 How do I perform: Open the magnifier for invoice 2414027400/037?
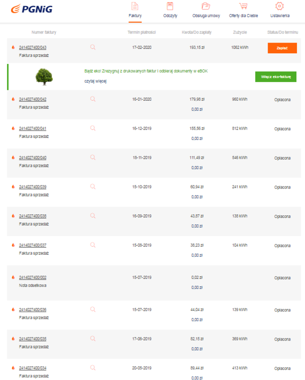[93, 245]
